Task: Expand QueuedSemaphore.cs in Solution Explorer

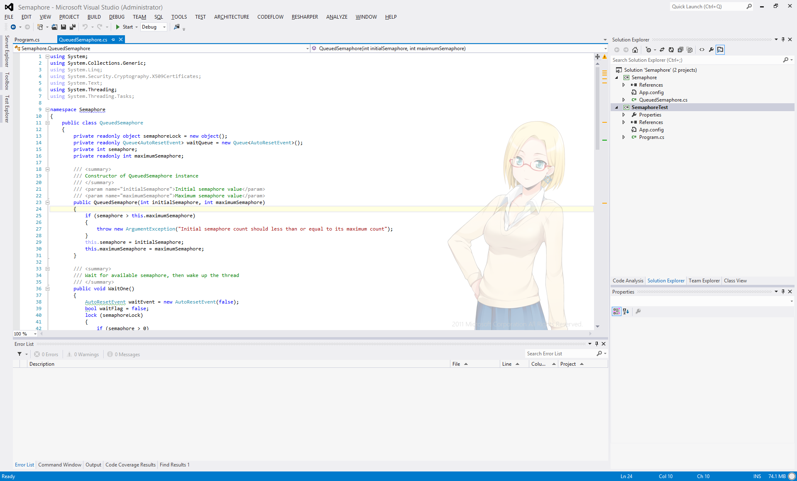Action: click(x=623, y=100)
